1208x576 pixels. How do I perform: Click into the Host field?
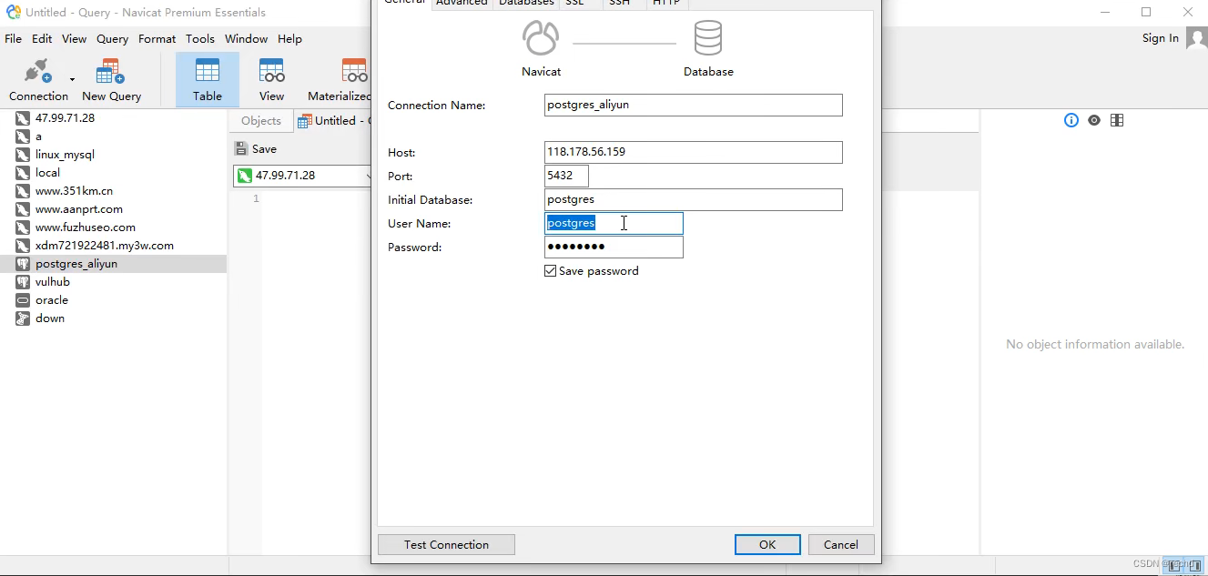693,152
